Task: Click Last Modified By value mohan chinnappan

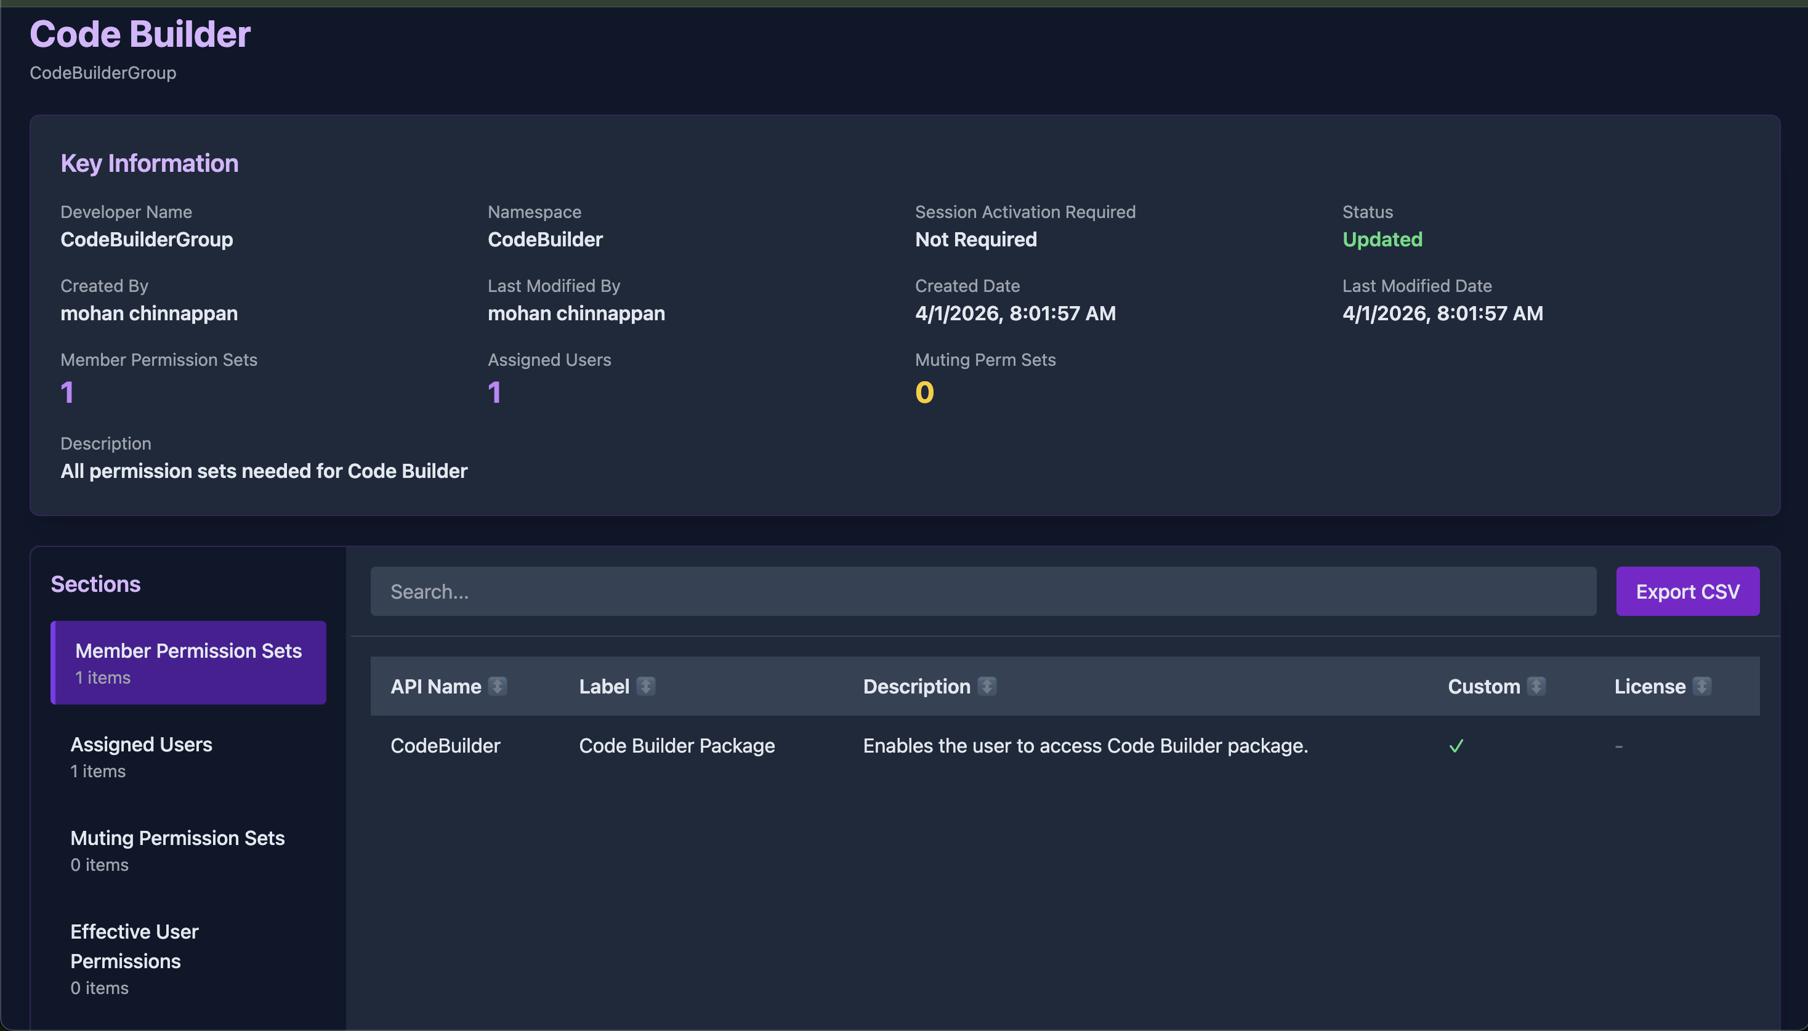Action: tap(576, 313)
